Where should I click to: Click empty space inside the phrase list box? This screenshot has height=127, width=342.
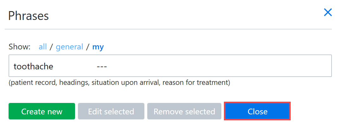pyautogui.click(x=218, y=66)
